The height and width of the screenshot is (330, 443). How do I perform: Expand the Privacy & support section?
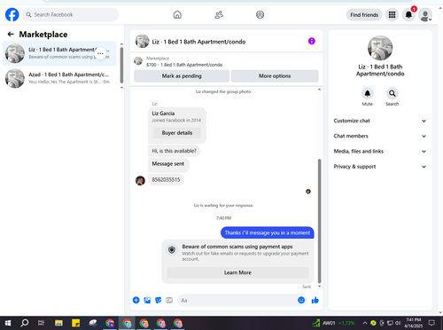[380, 167]
